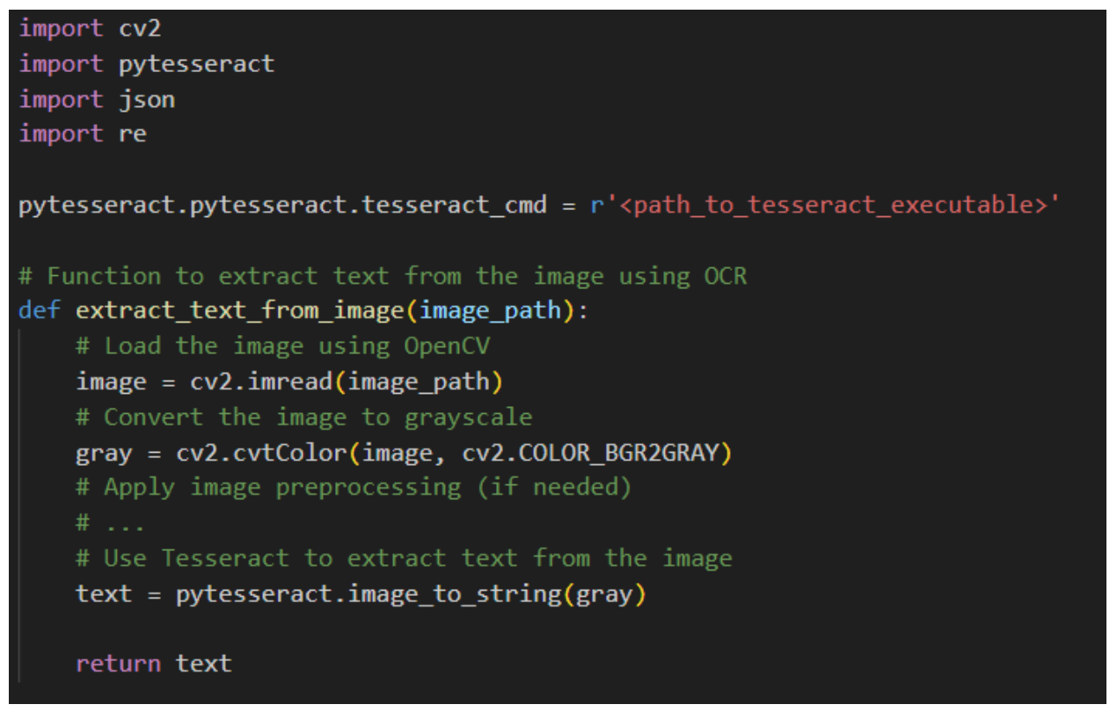
Task: Click the image_path parameter in function definition
Action: pos(492,311)
